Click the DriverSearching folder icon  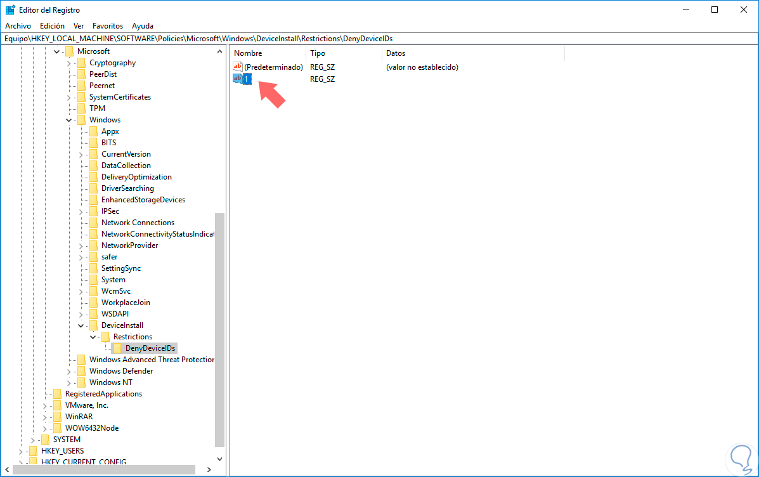pyautogui.click(x=93, y=189)
